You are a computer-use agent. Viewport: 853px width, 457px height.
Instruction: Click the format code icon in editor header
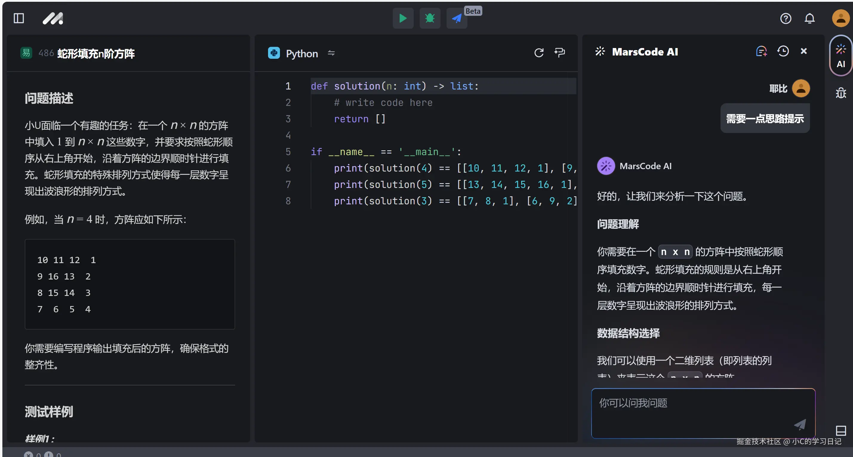click(560, 53)
